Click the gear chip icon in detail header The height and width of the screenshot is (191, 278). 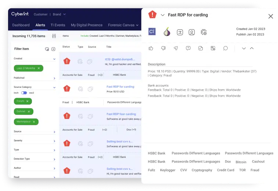pyautogui.click(x=204, y=32)
